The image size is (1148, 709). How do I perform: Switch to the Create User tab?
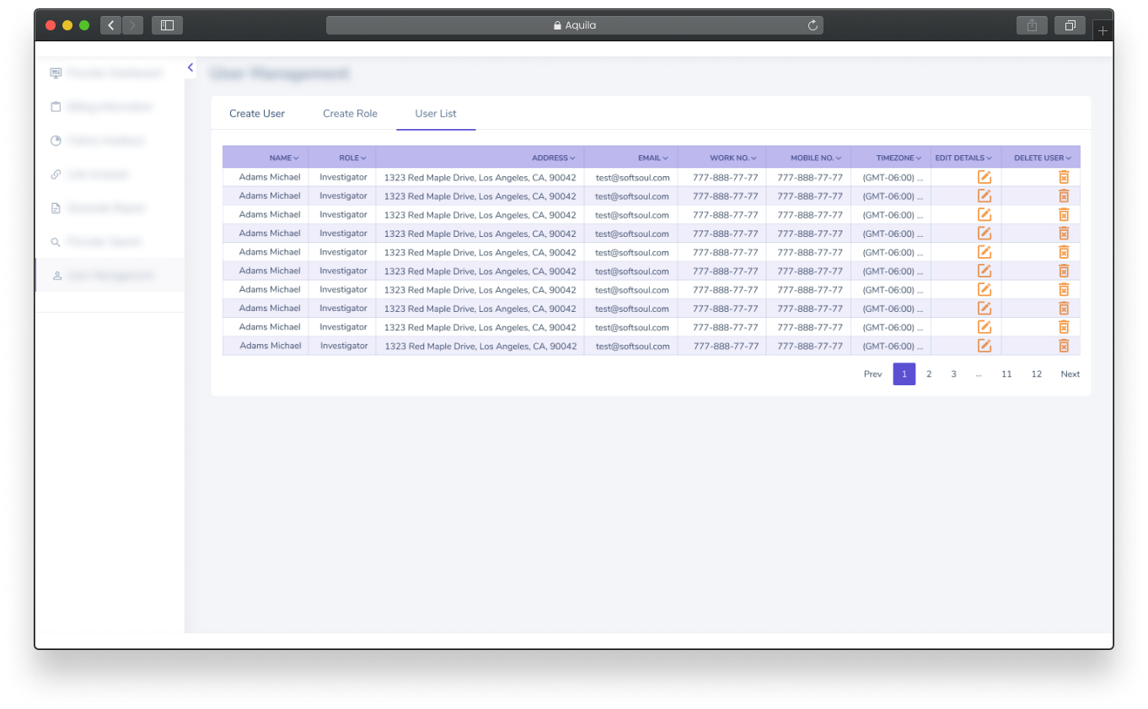pos(257,113)
